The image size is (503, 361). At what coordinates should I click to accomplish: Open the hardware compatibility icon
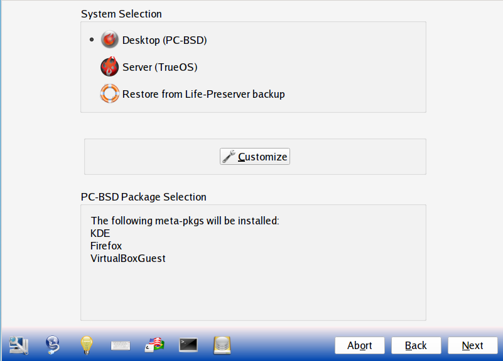coord(19,345)
